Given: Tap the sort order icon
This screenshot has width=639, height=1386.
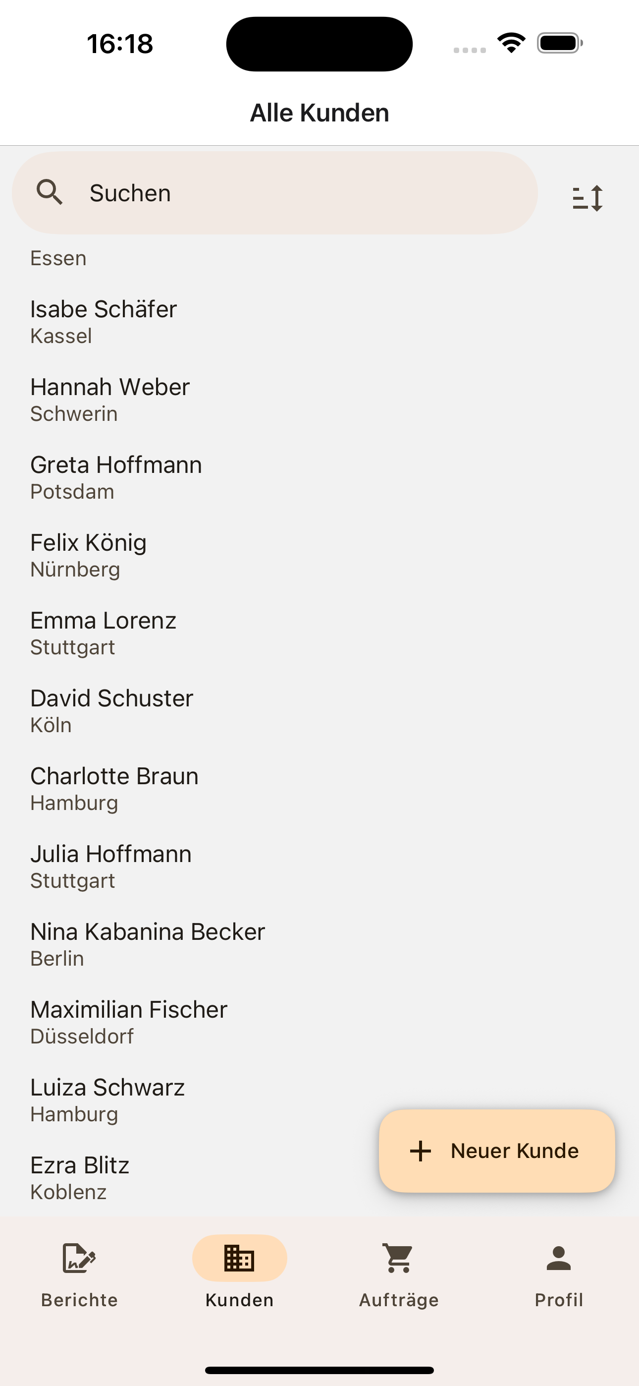Looking at the screenshot, I should point(587,198).
